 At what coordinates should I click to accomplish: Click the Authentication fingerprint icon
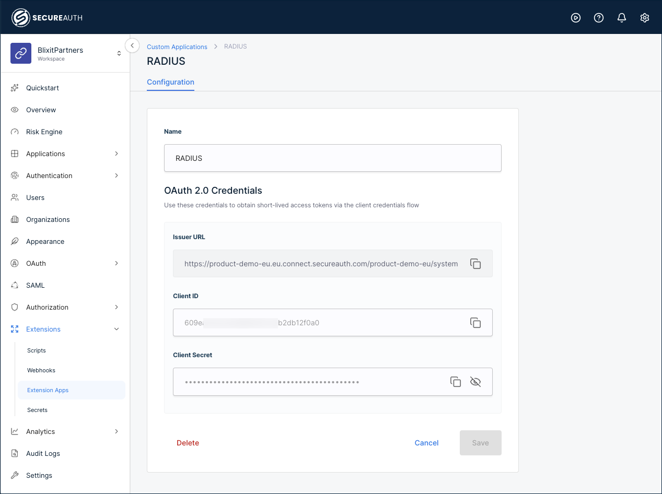point(15,175)
